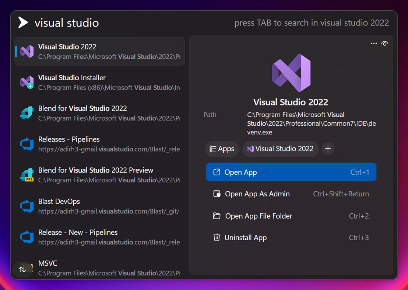Click the Visual Studio 2022 logo in preview panel

[291, 73]
